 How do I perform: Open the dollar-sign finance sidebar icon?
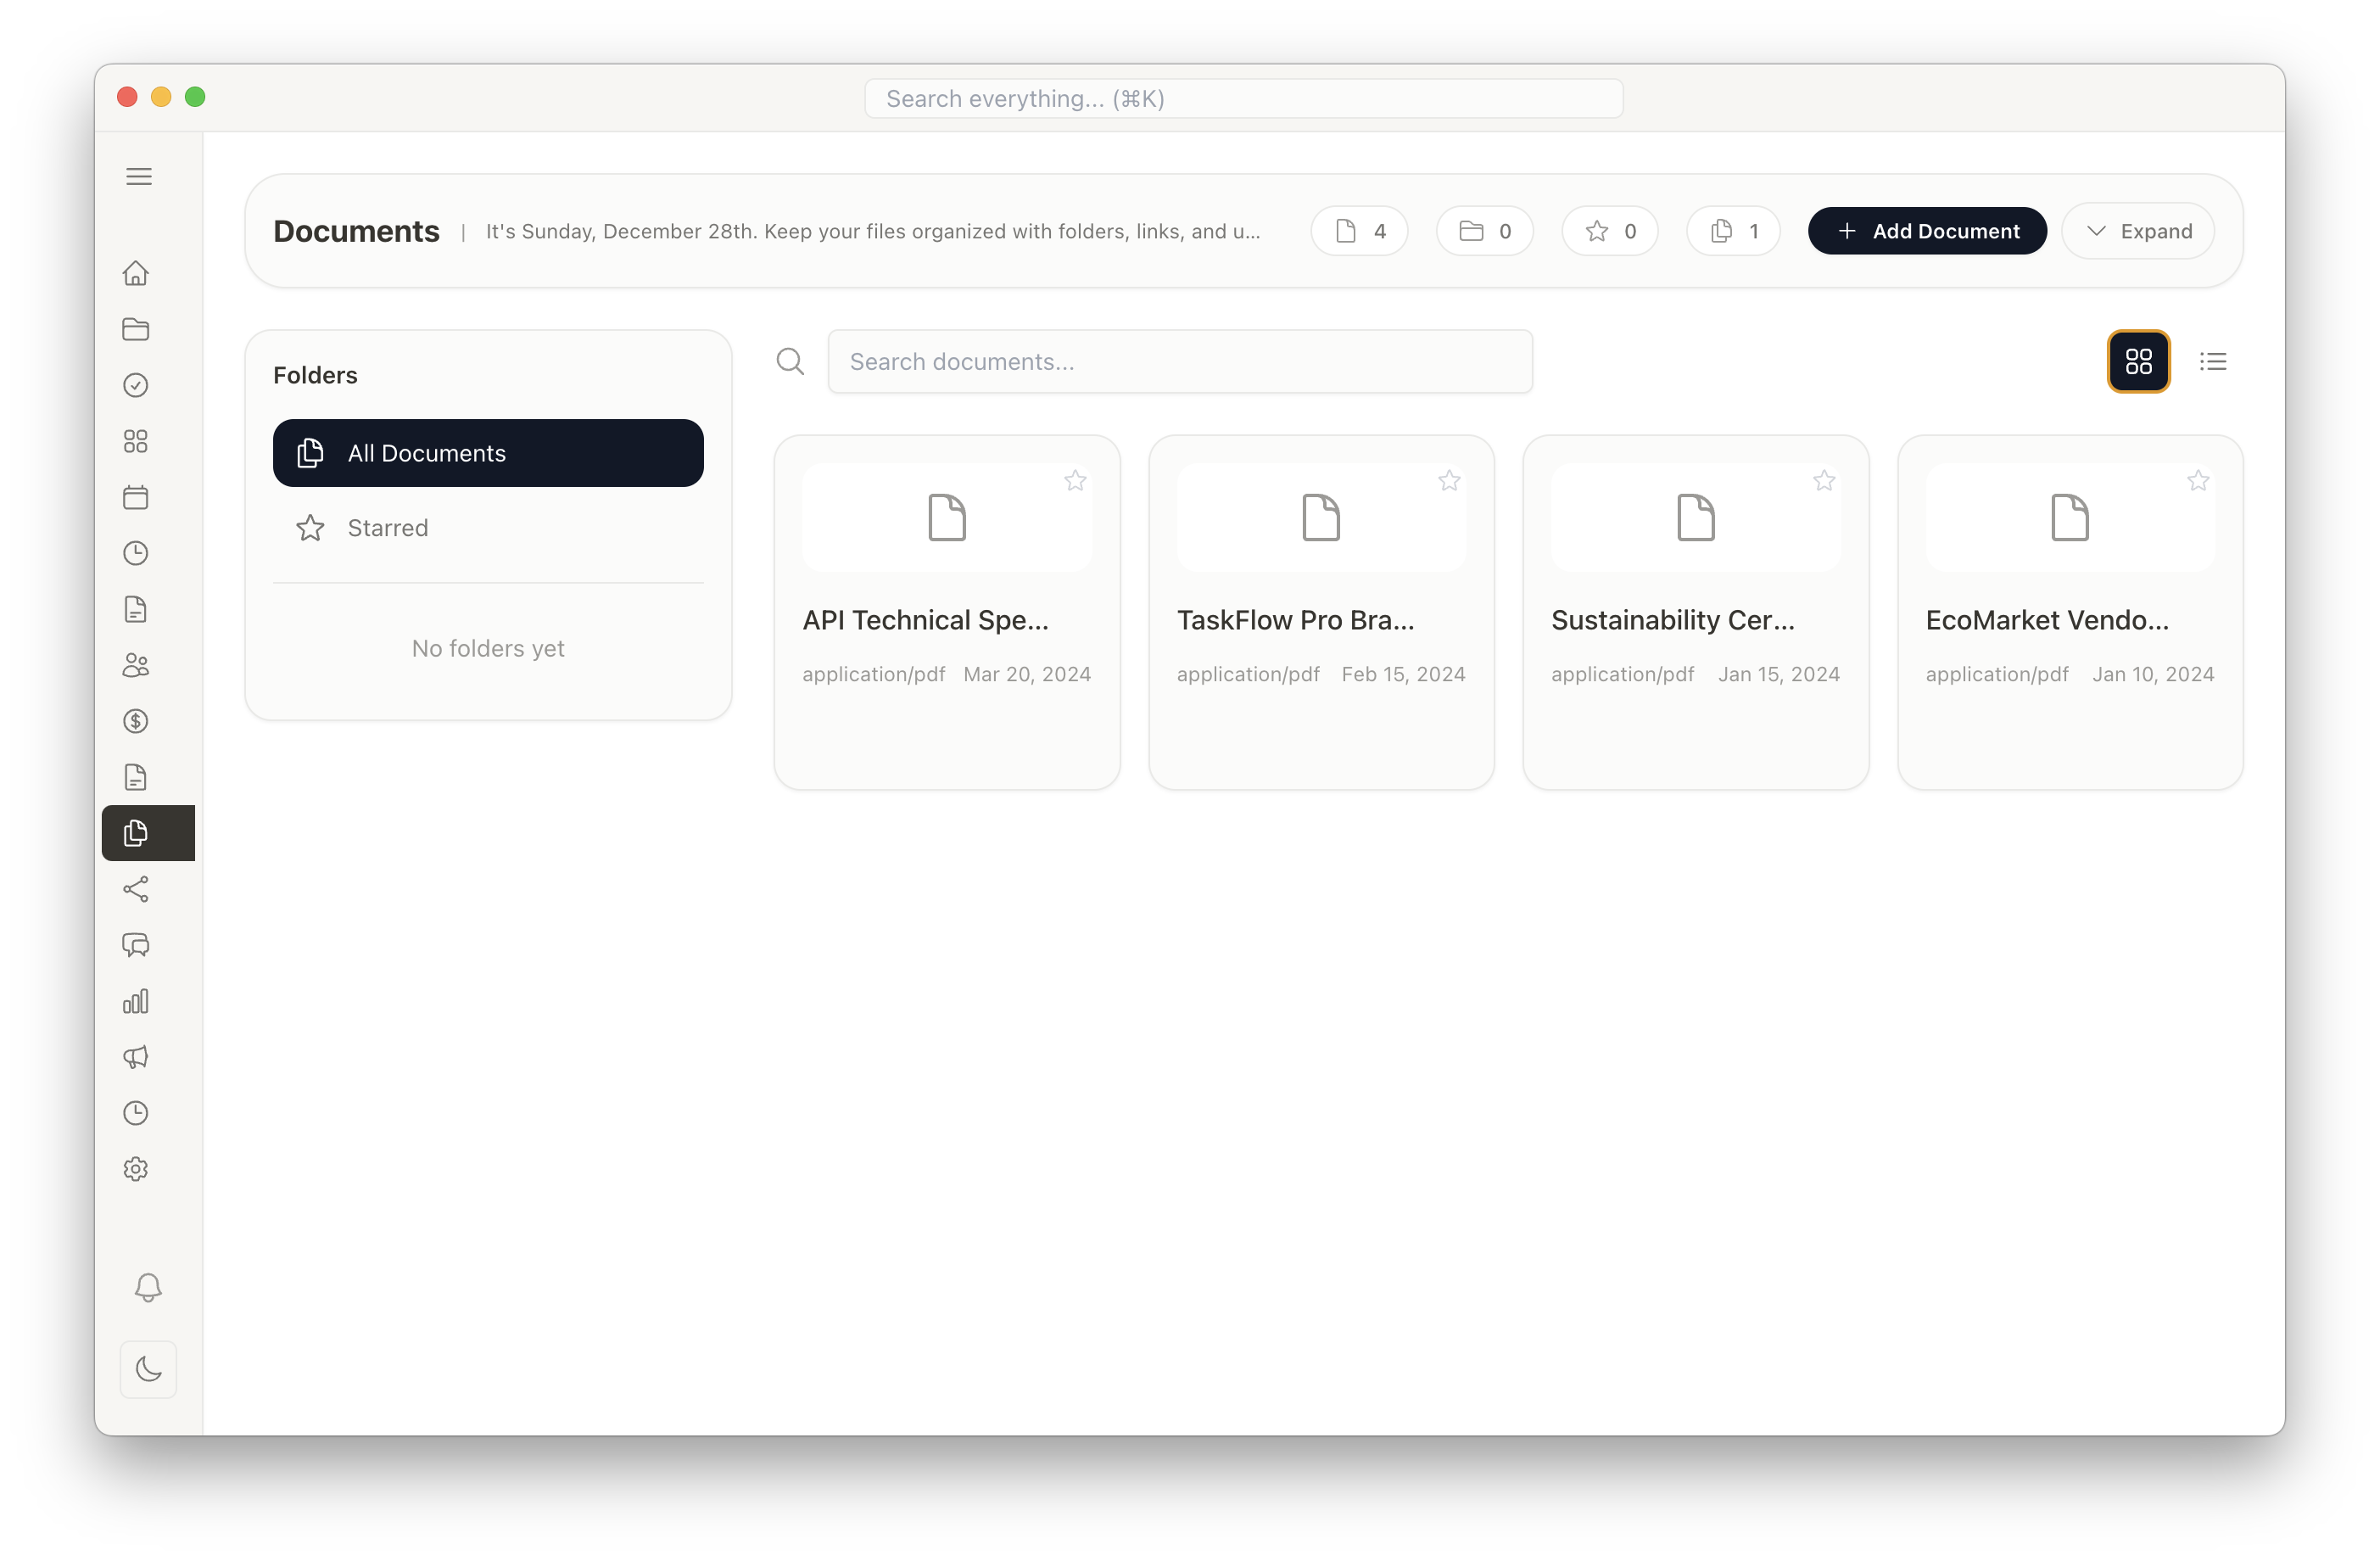[136, 721]
